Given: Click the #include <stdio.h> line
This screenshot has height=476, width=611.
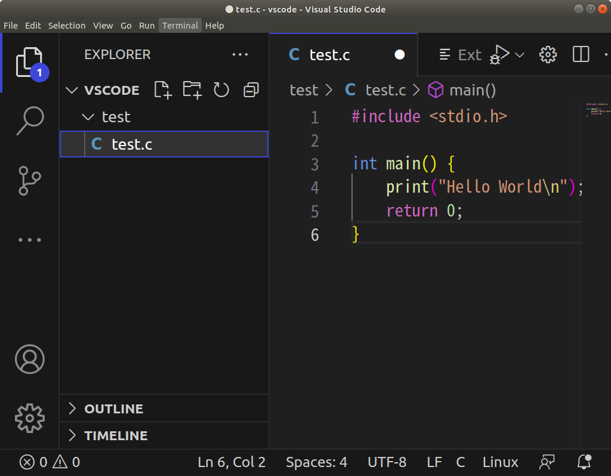Looking at the screenshot, I should (x=429, y=116).
